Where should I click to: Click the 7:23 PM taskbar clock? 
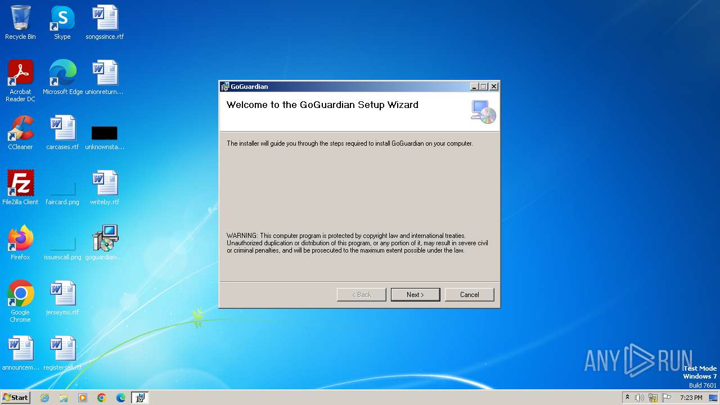(691, 398)
